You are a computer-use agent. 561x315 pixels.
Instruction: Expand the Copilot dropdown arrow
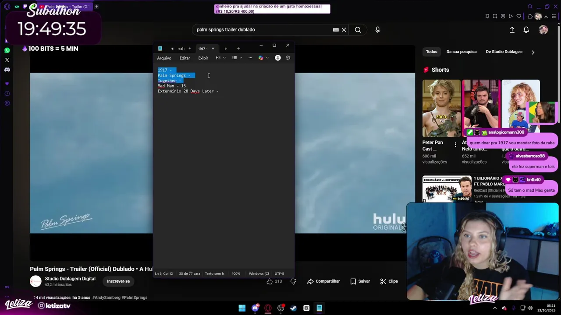[x=267, y=58]
